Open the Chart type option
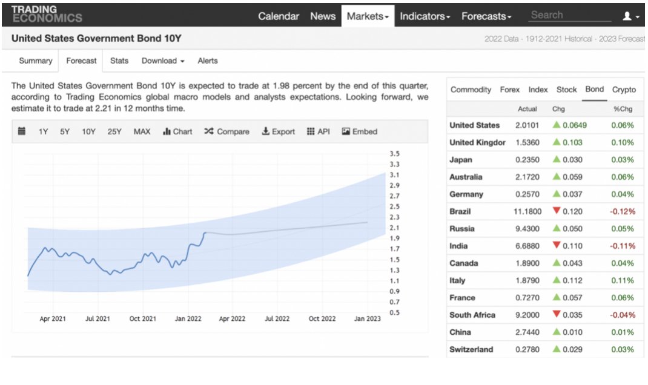The image size is (648, 385). click(177, 131)
